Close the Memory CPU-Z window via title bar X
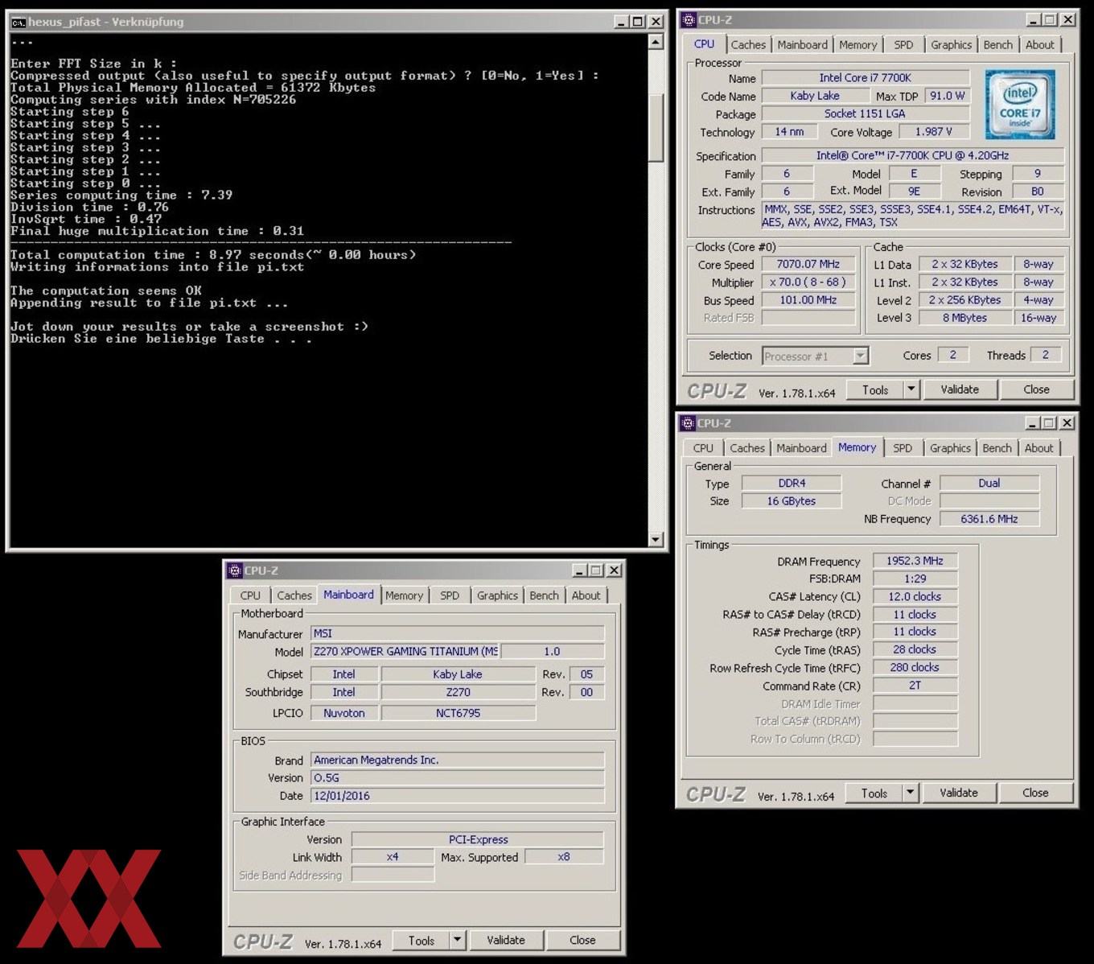Screen dimensions: 1094x964 (x=1067, y=422)
